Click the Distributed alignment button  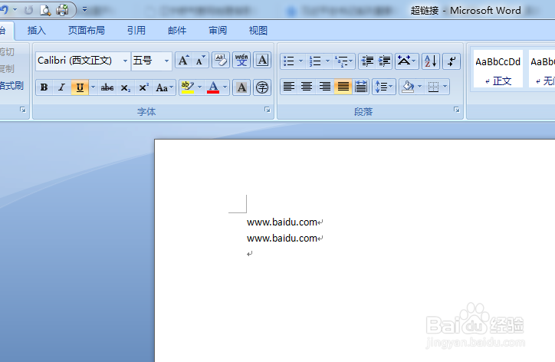[361, 87]
